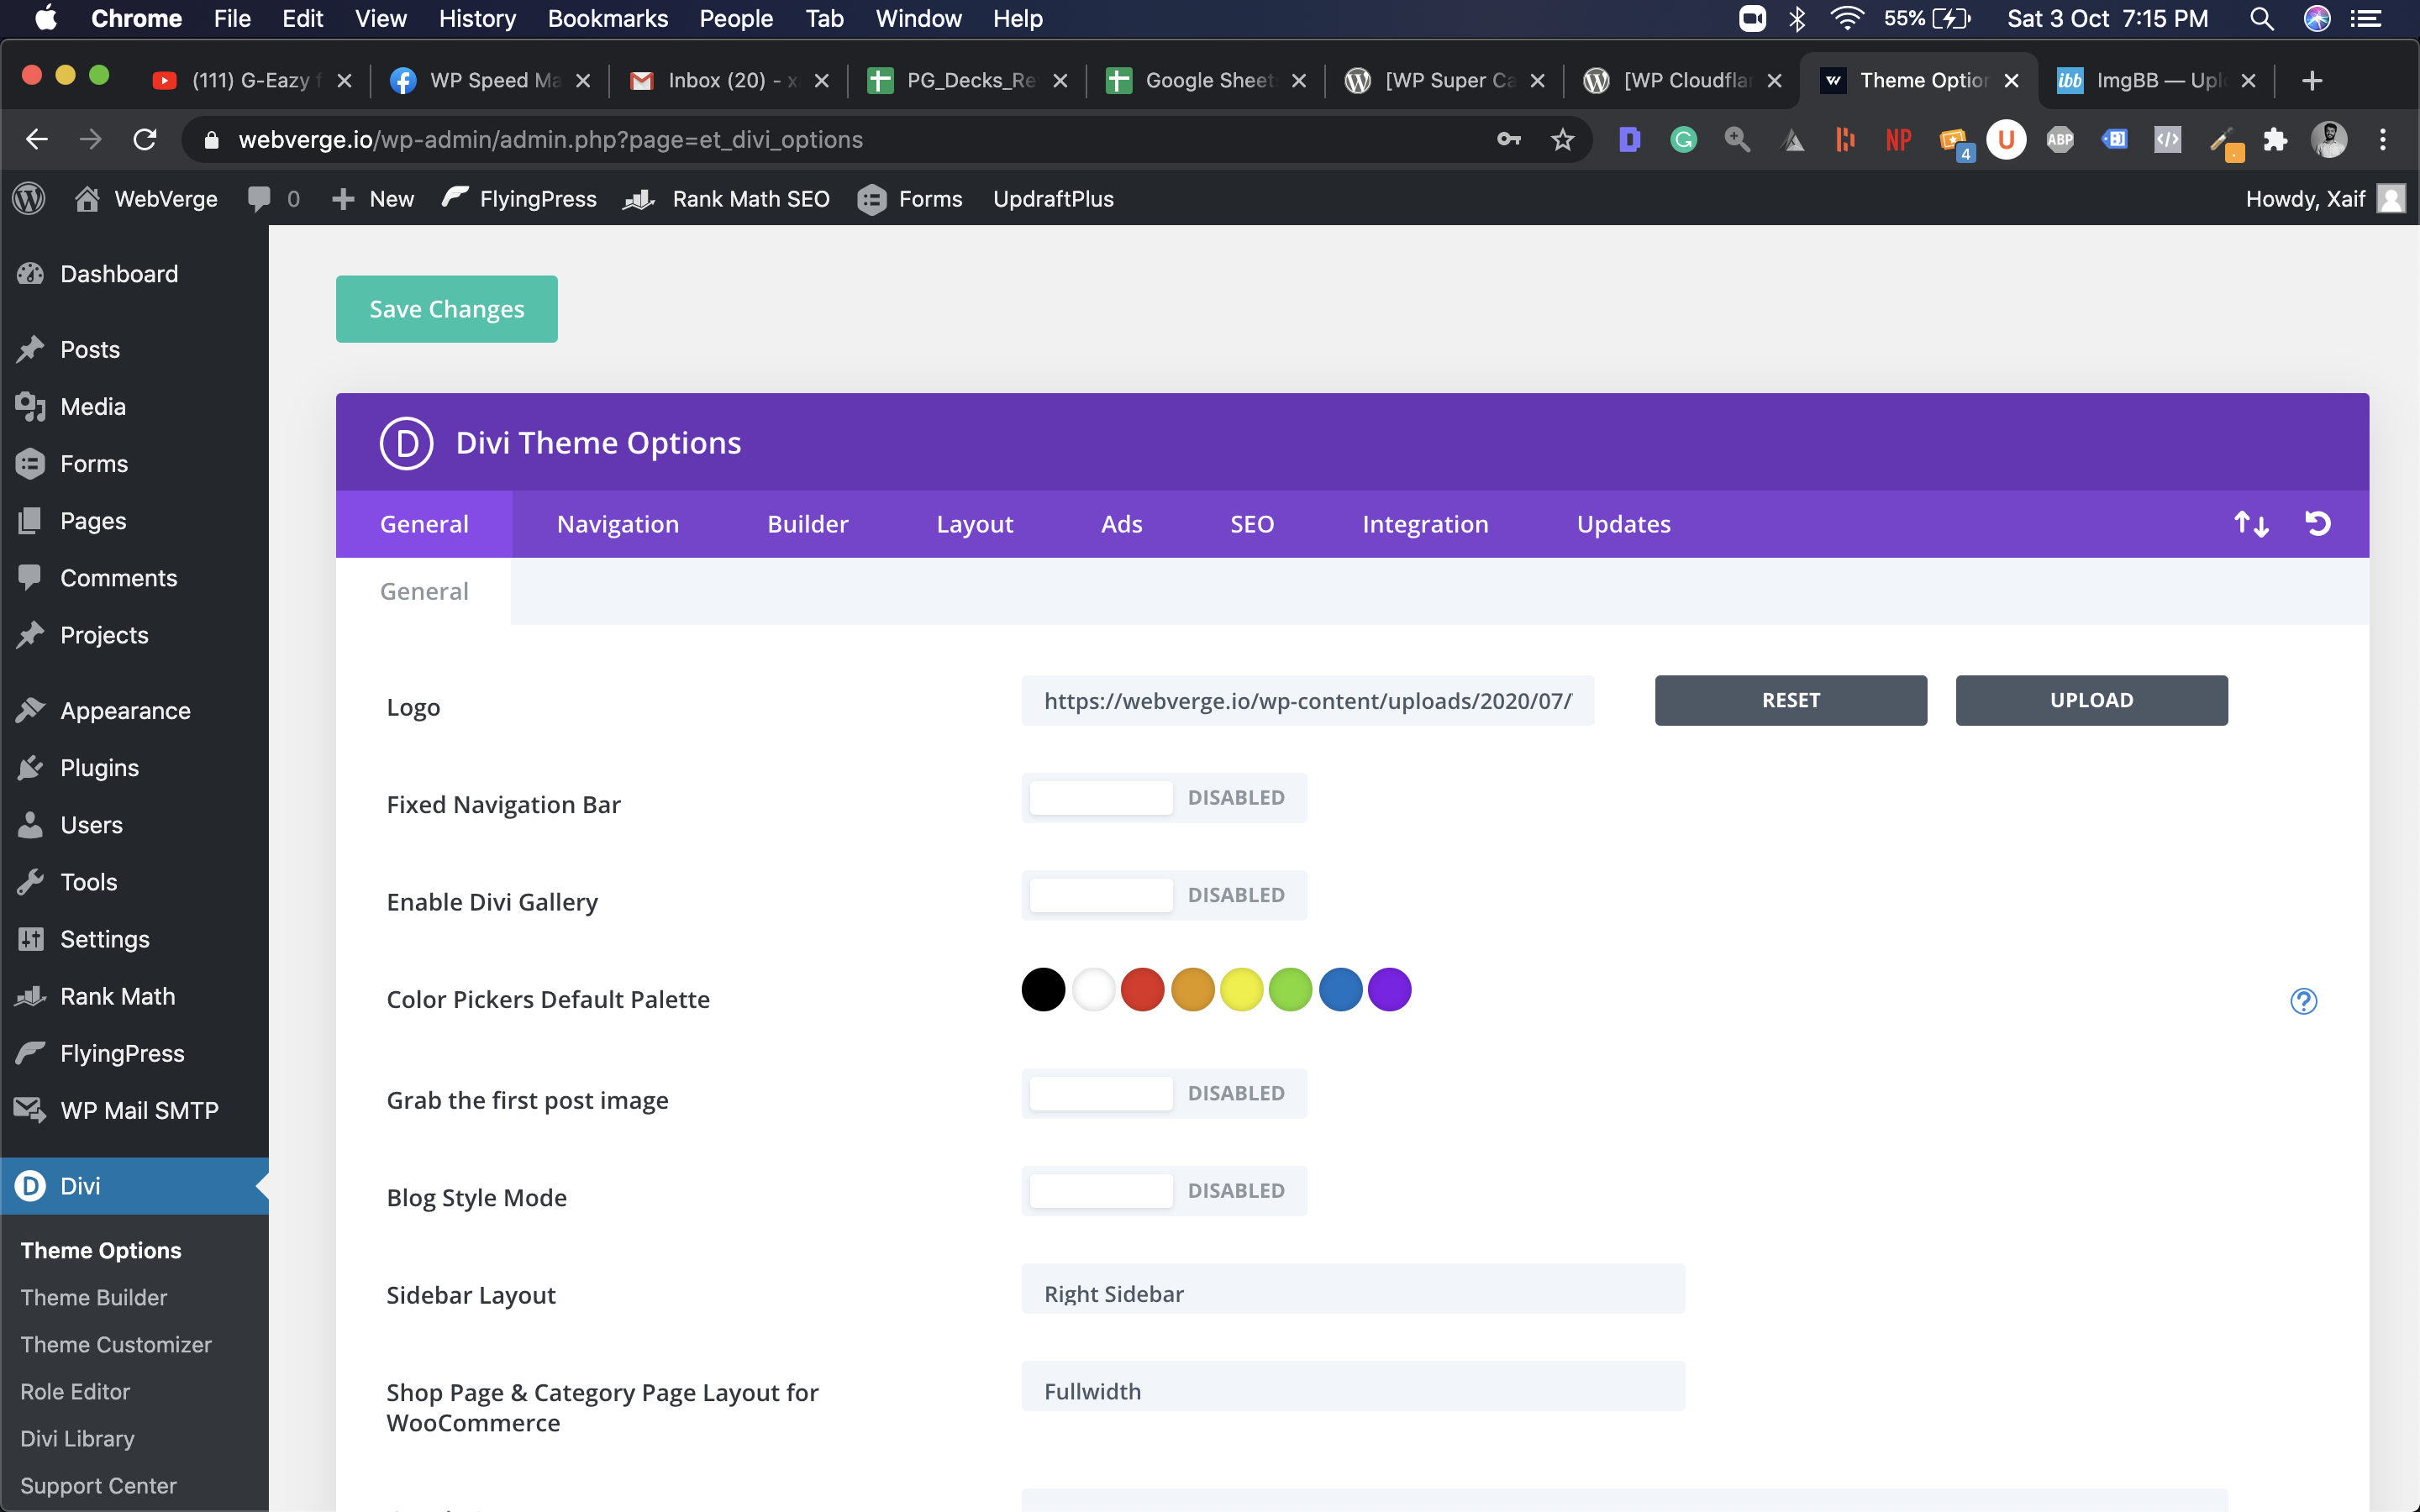Open the Chrome three-dot menu

click(2383, 139)
